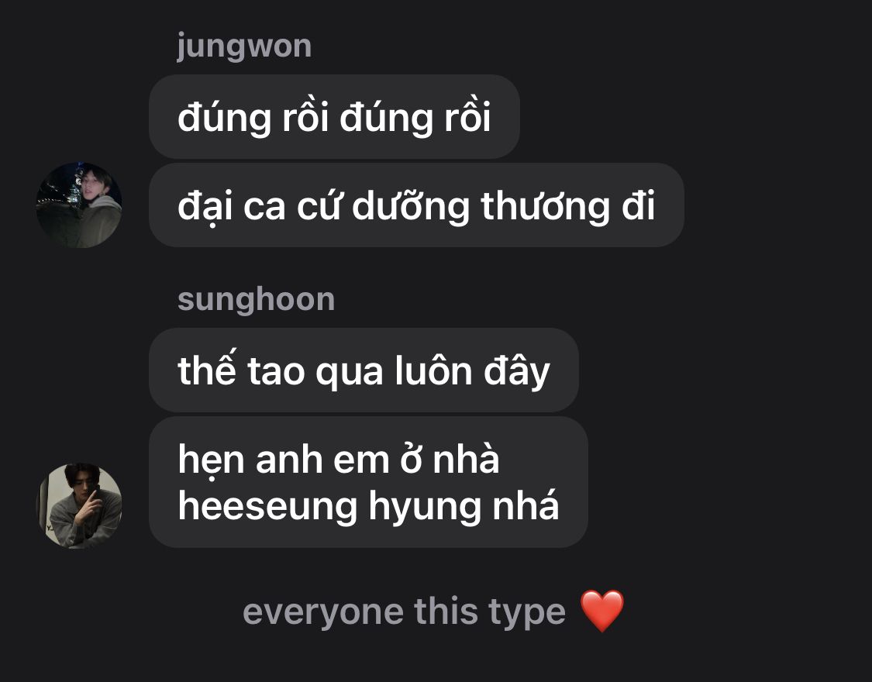Screen dimensions: 872x682
Task: Open jungwon's profile picture avatar
Action: coord(79,205)
